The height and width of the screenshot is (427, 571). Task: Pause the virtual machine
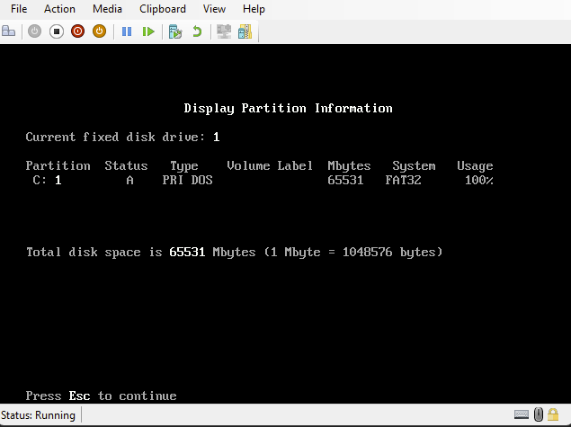point(127,31)
